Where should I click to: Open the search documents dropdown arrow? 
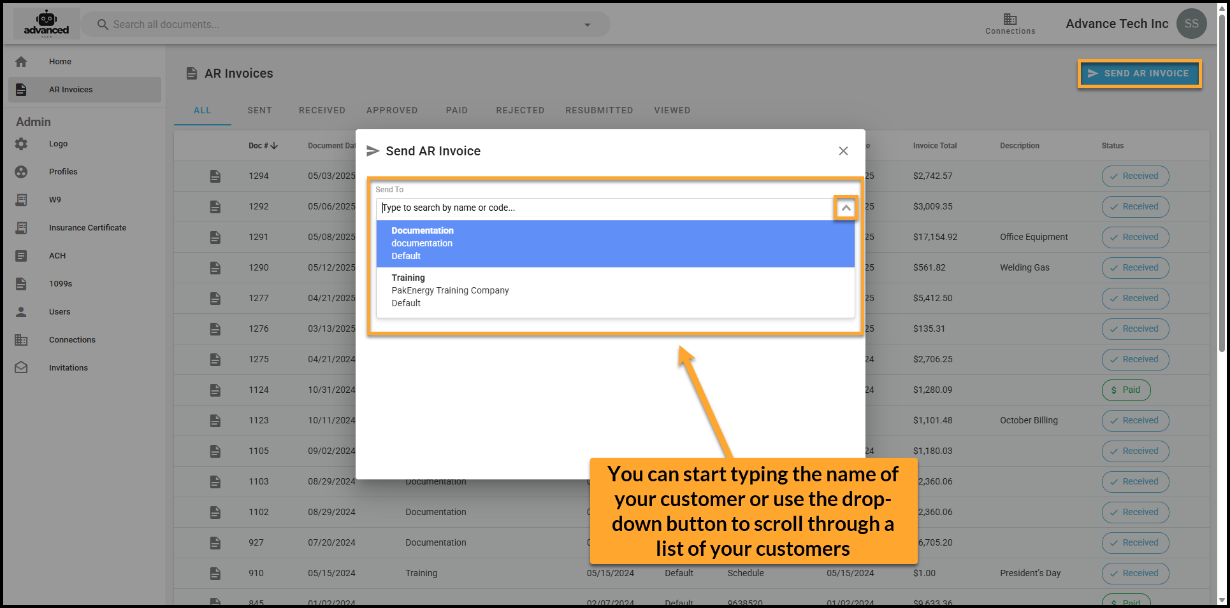(x=587, y=25)
